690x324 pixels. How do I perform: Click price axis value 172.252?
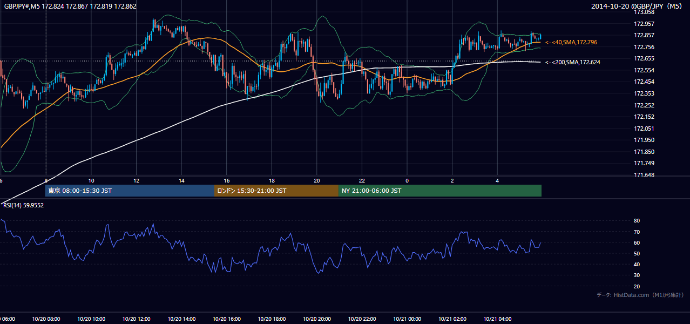click(x=644, y=106)
